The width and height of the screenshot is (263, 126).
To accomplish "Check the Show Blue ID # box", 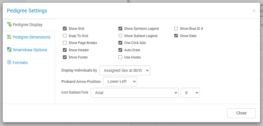I will (176, 29).
